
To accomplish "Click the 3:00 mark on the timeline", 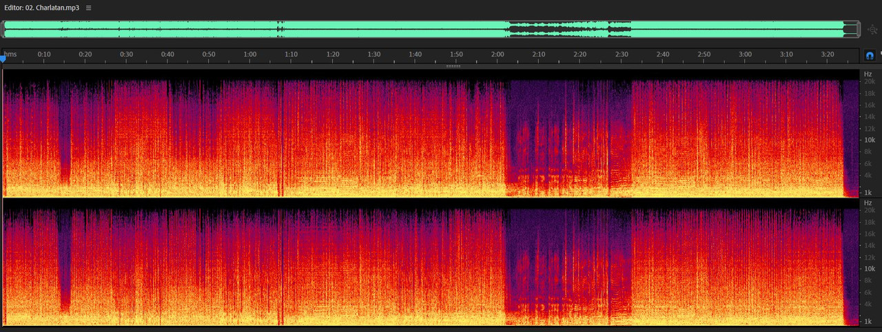I will 745,54.
